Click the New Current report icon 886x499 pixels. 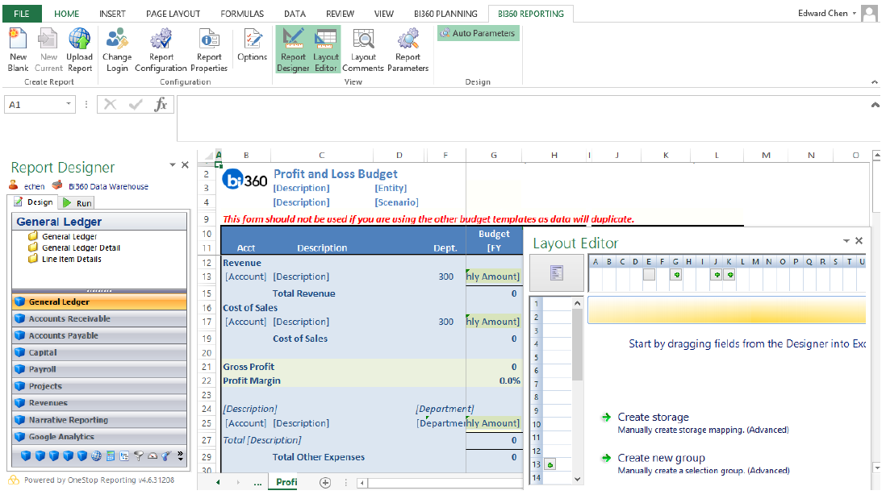(x=48, y=50)
